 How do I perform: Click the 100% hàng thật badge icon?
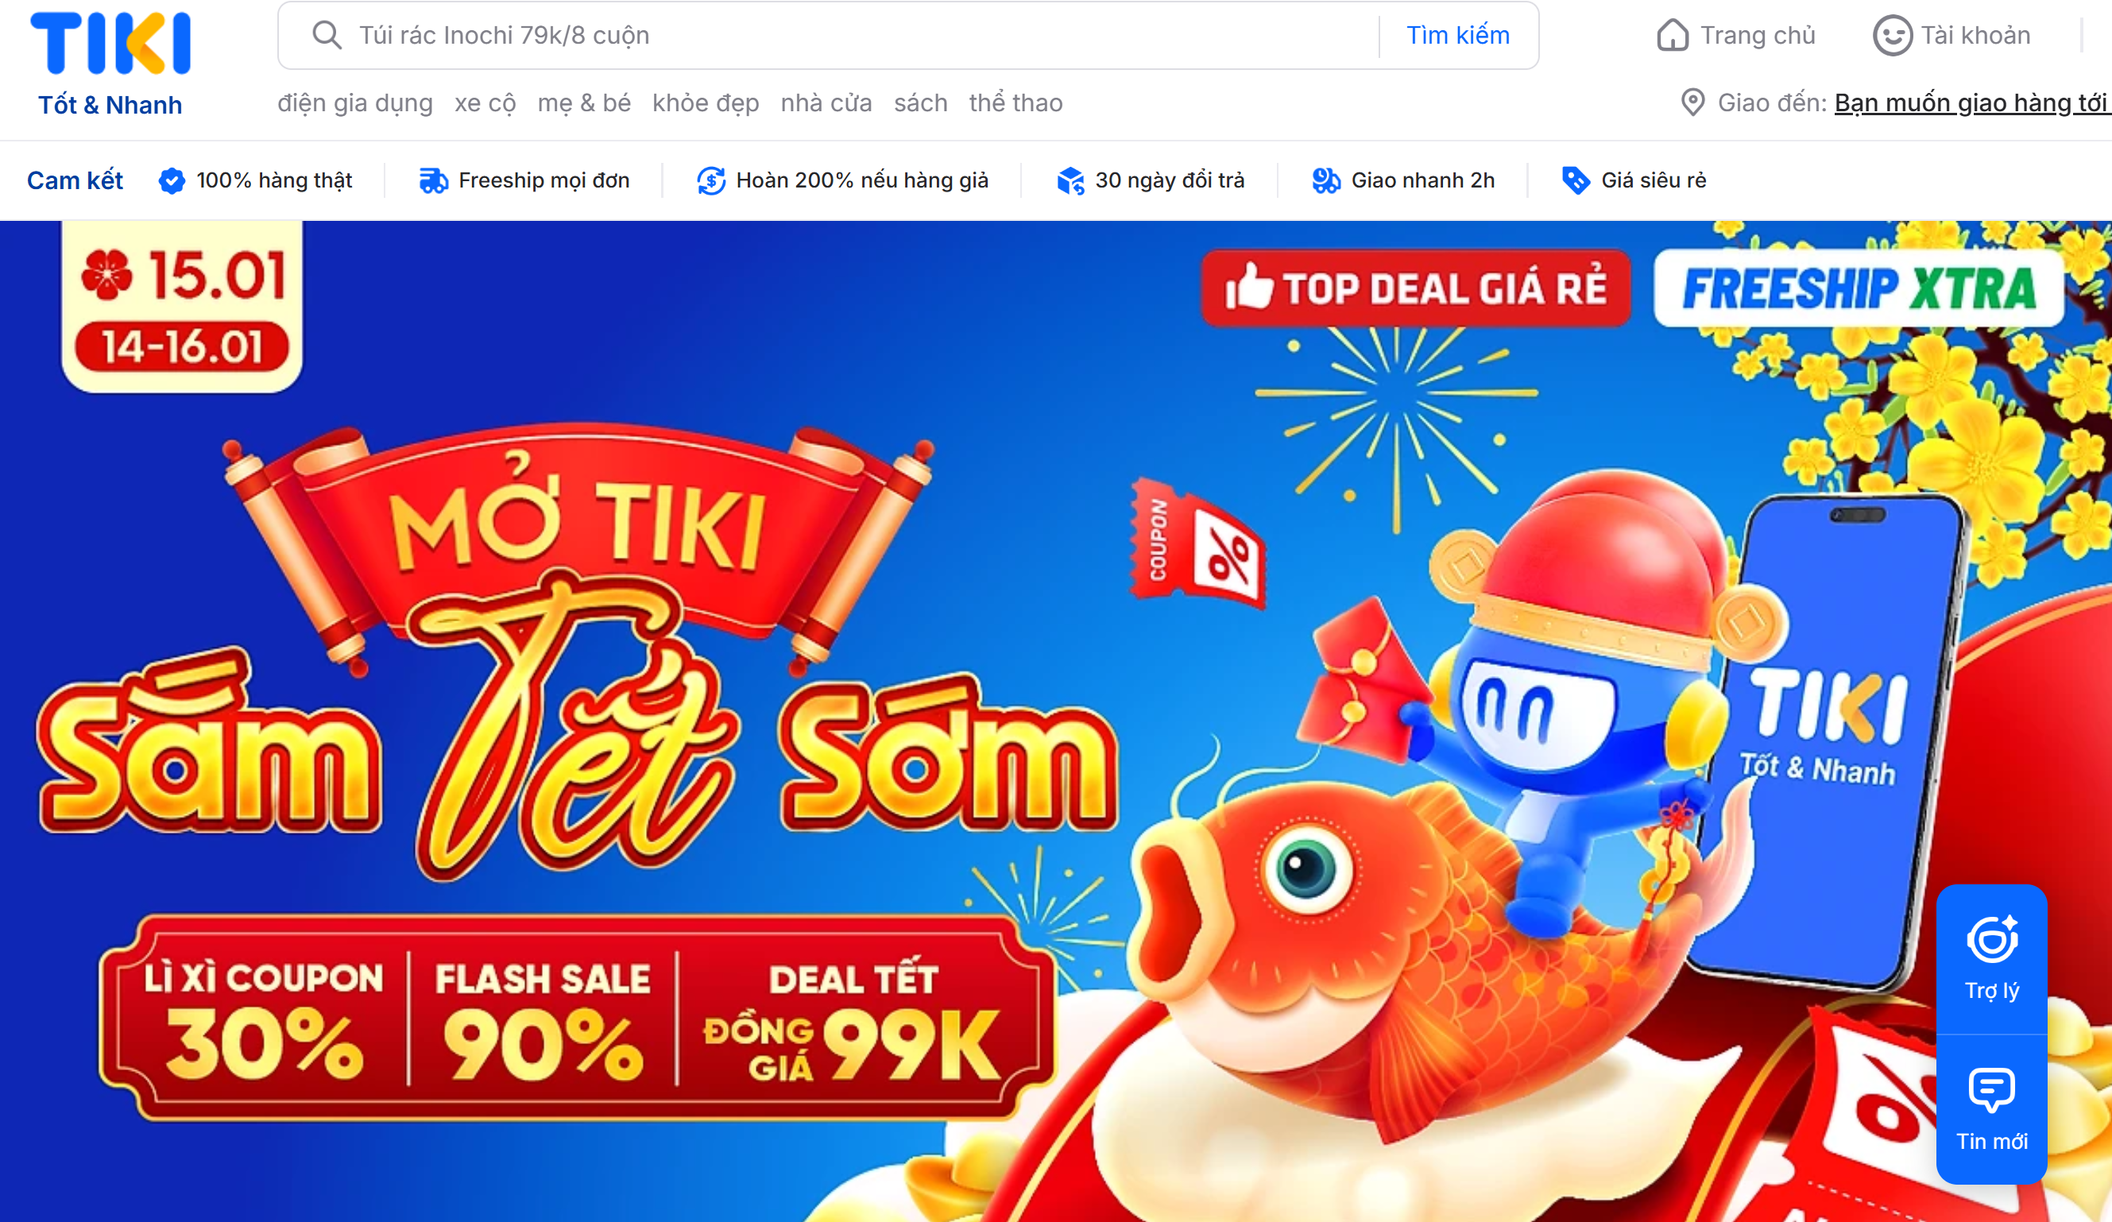point(172,180)
